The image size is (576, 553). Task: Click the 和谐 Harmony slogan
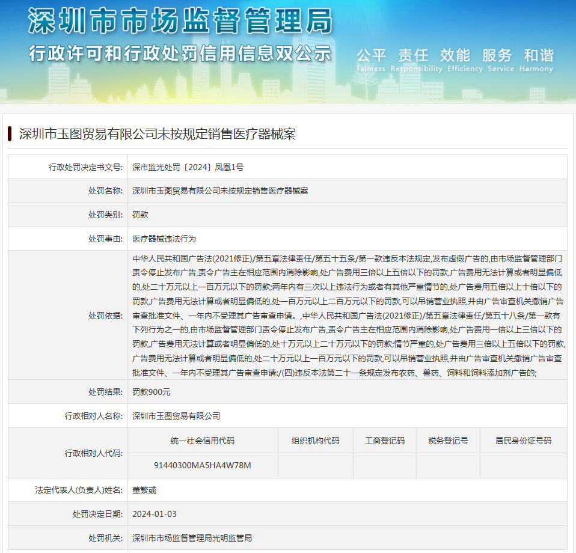coord(536,60)
